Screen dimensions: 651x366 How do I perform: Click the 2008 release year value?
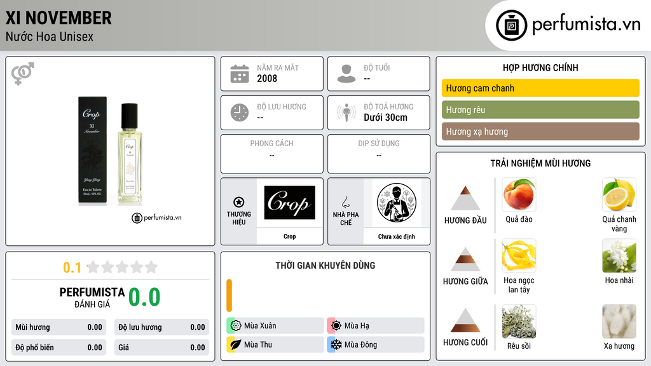point(267,78)
